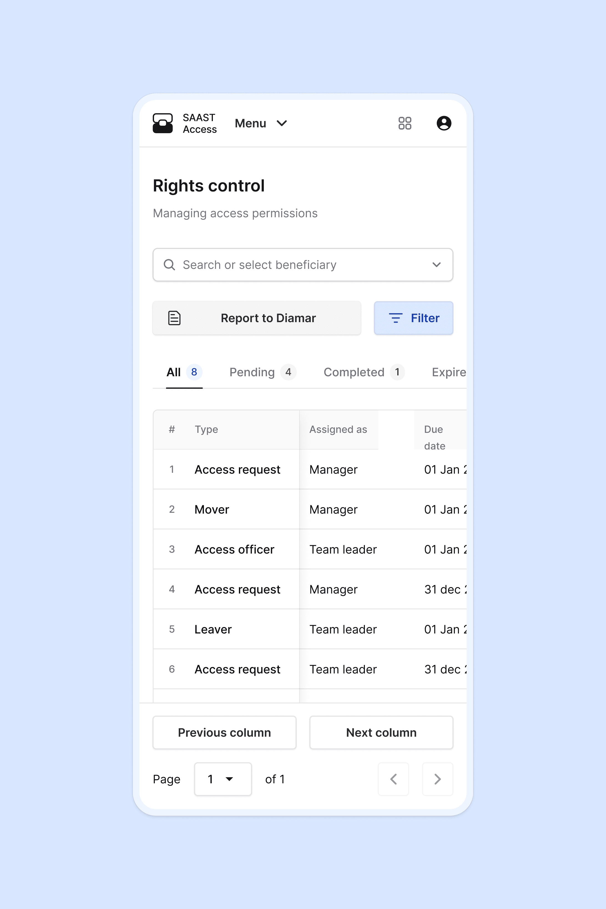Open the apps grid icon in the header
Image resolution: width=606 pixels, height=909 pixels.
(404, 123)
